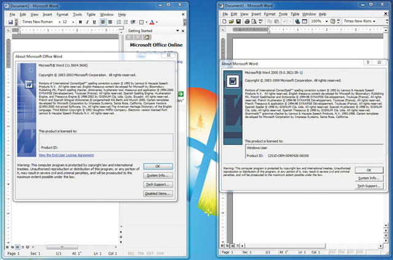393x260 pixels.
Task: Click the Save floppy icon in Document1 toolbar
Action: 238,22
